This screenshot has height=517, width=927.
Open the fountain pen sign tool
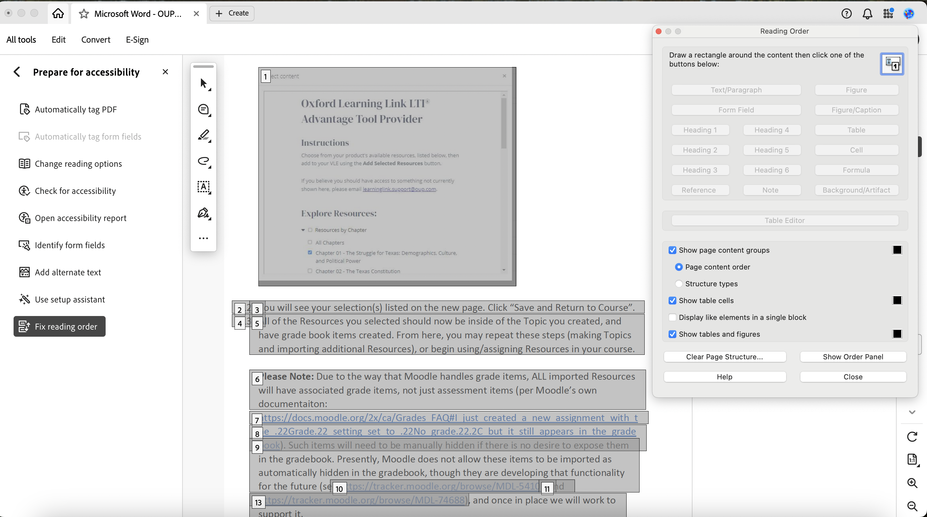pos(203,213)
